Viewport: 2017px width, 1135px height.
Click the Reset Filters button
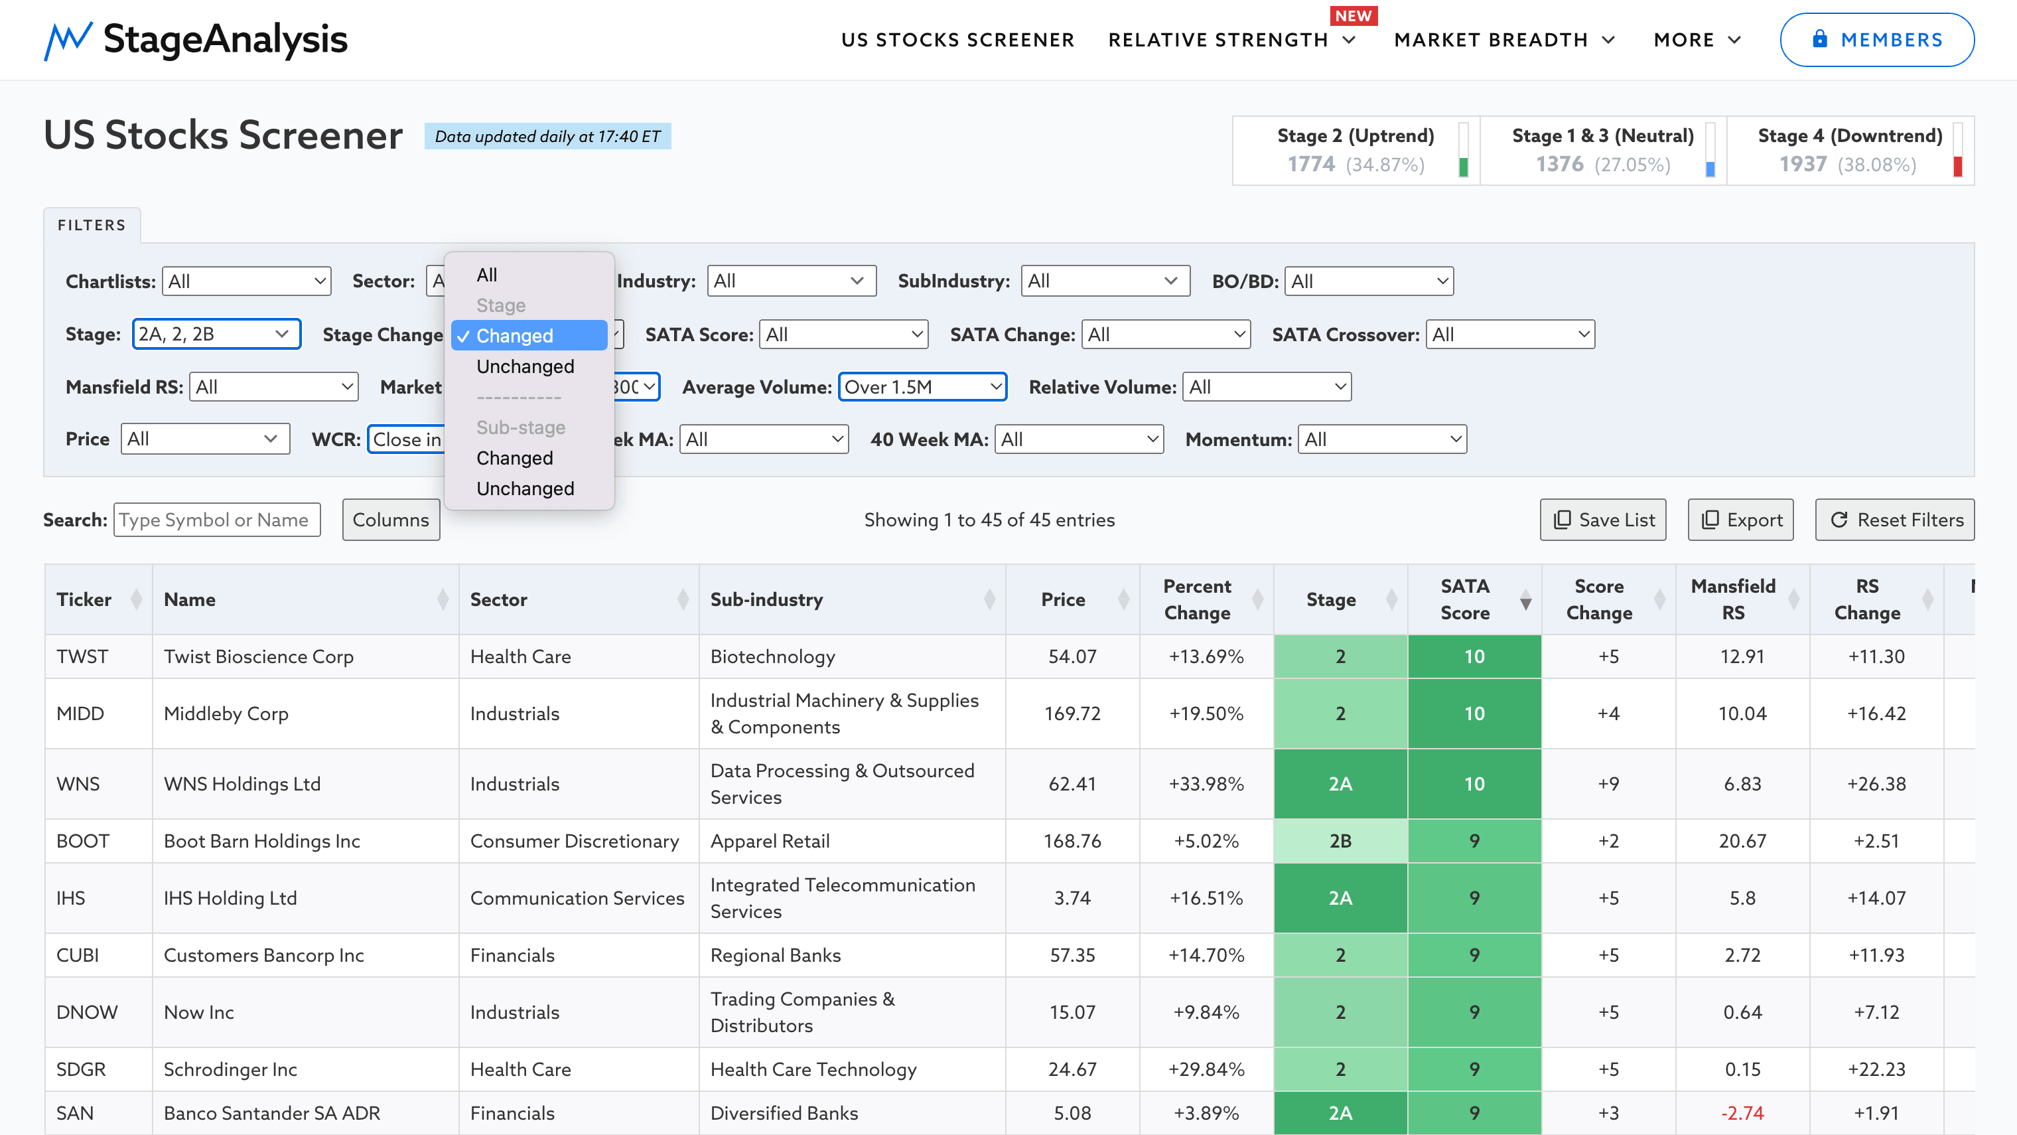tap(1895, 519)
